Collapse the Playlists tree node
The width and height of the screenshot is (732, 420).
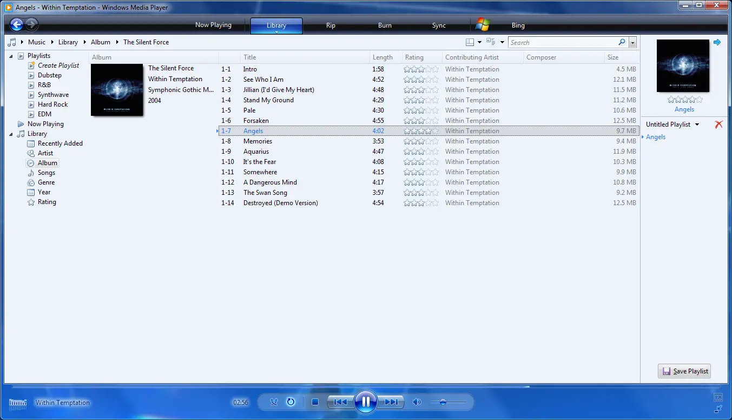pos(11,56)
